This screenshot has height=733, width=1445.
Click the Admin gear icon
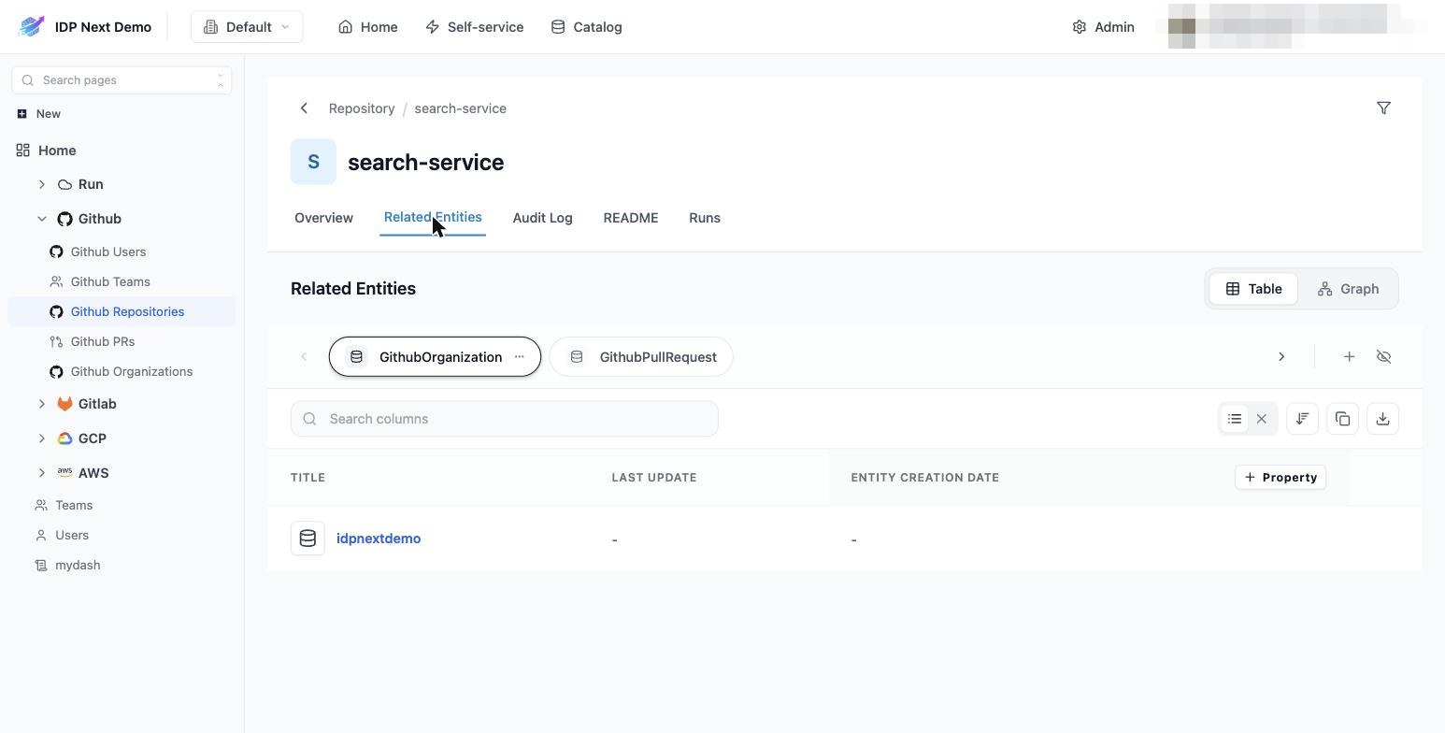[1080, 27]
